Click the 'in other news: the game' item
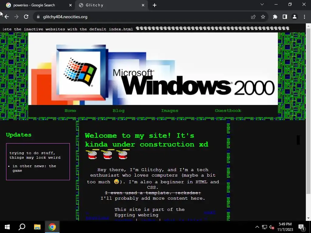 coord(34,168)
